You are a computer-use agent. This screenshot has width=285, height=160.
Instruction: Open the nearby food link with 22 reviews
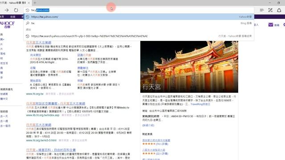coord(154,150)
